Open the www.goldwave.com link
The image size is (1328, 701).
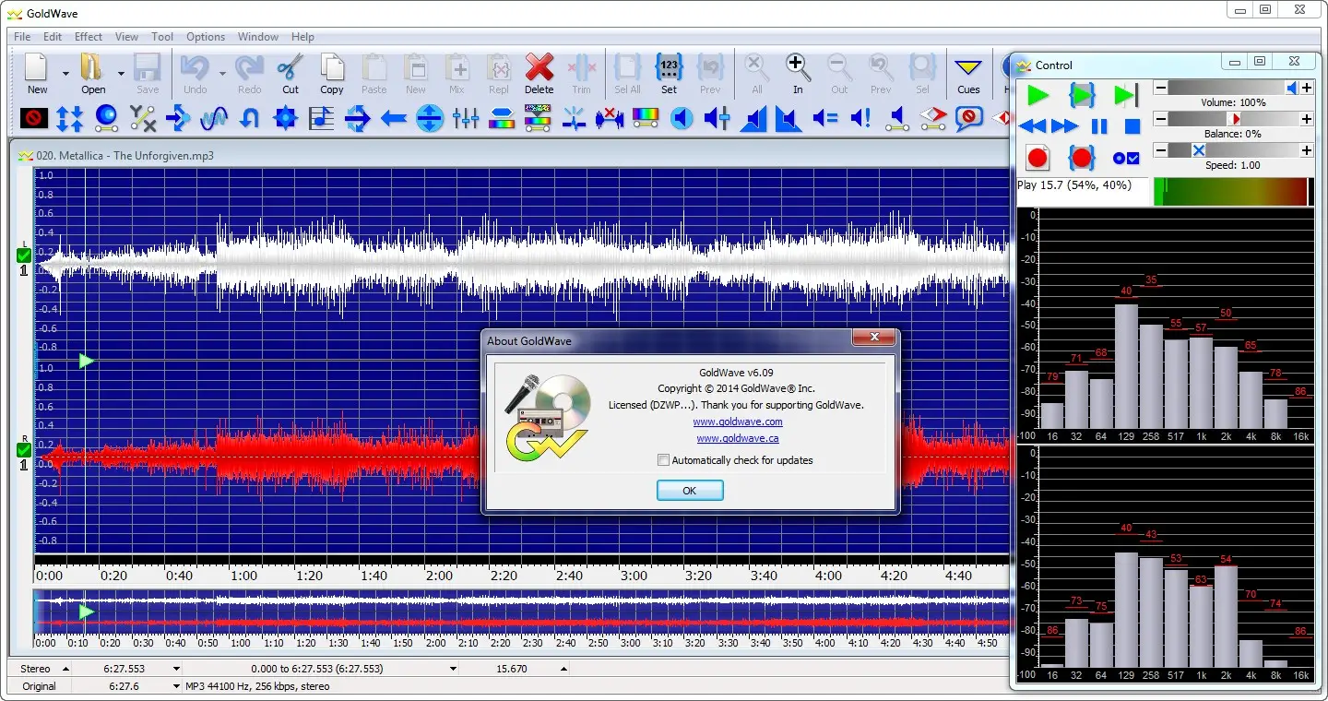(738, 422)
